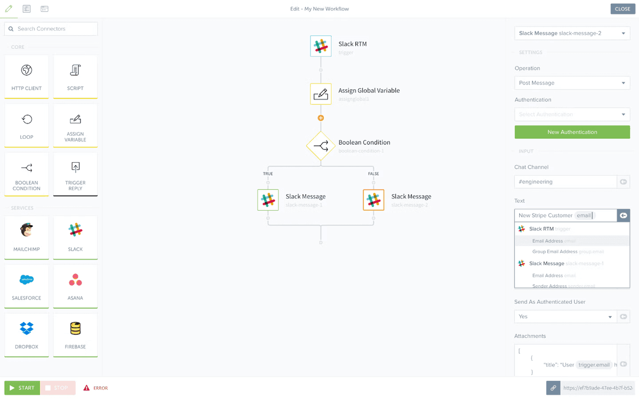The width and height of the screenshot is (639, 399).
Task: Switch to the pencil edit tab
Action: [9, 9]
